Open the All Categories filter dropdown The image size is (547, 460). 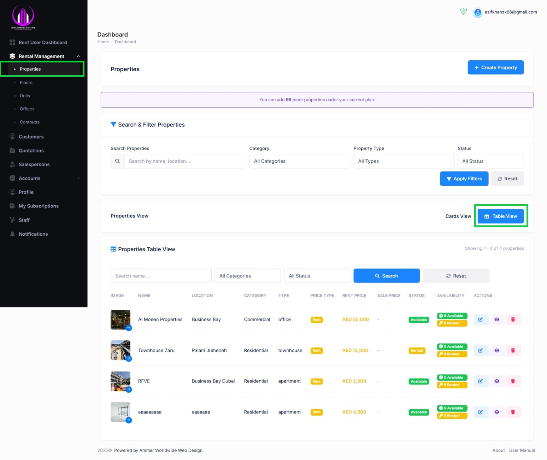pos(299,161)
